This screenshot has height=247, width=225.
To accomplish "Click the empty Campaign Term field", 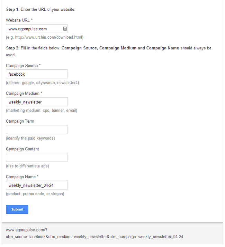I will (37, 130).
